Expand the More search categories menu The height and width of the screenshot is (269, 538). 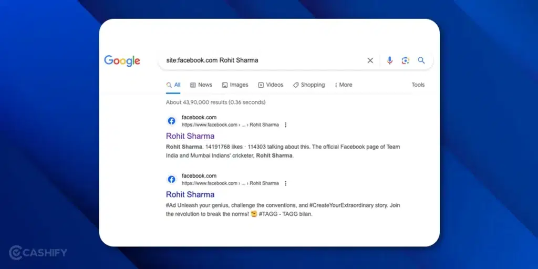tap(343, 85)
